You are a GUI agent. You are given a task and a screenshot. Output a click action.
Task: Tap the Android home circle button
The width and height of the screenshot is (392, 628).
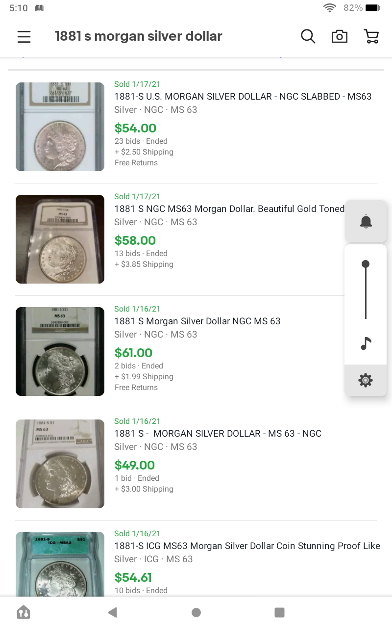click(x=196, y=612)
